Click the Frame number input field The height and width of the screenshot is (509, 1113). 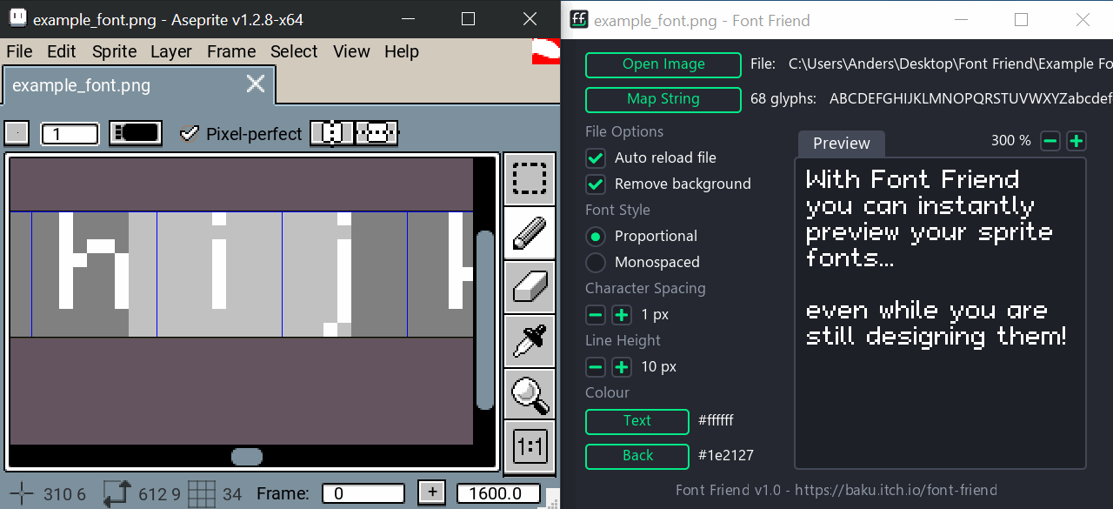(x=363, y=493)
